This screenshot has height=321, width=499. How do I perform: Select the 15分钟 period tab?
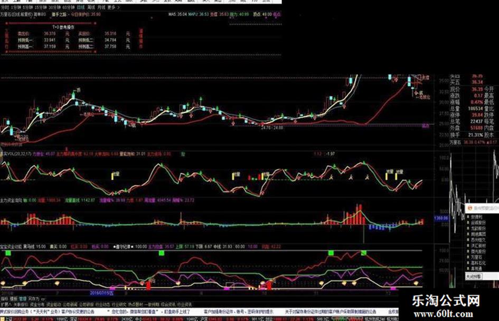pyautogui.click(x=41, y=7)
